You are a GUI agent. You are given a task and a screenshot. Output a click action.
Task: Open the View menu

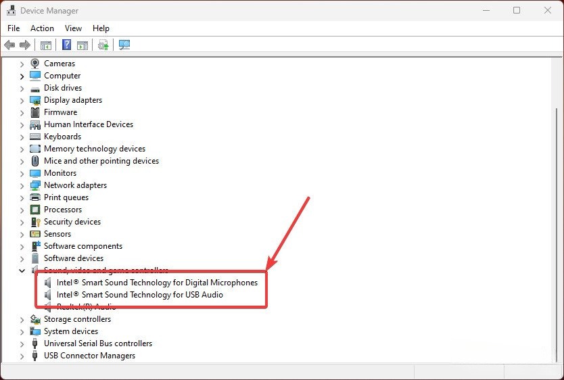click(73, 28)
